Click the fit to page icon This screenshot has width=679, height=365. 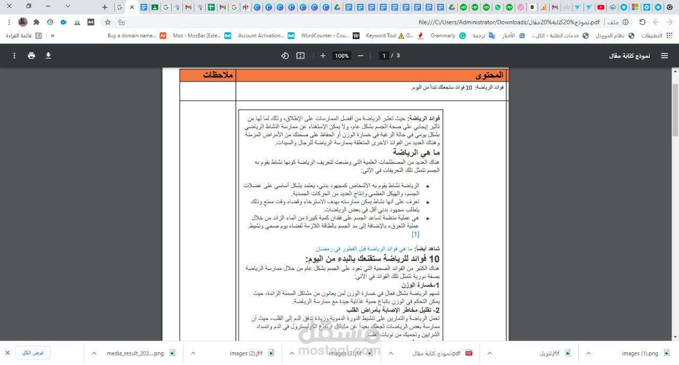point(300,56)
